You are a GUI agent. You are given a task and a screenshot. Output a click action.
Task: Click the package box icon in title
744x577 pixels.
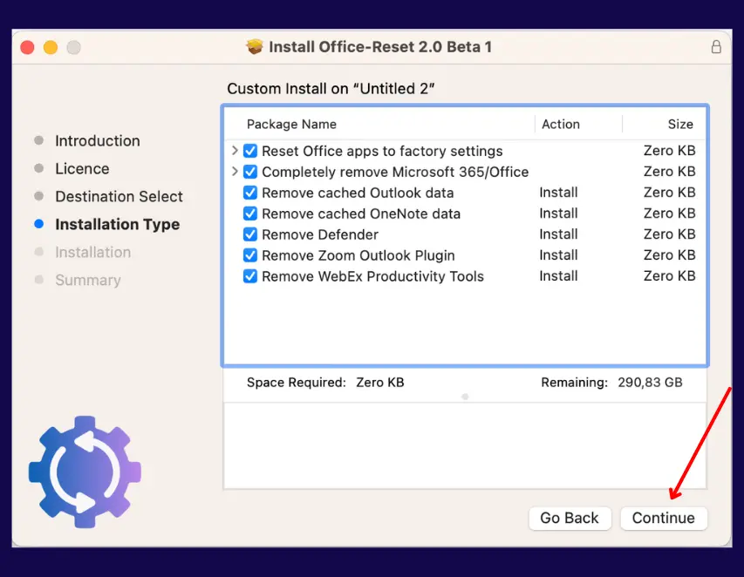(255, 46)
